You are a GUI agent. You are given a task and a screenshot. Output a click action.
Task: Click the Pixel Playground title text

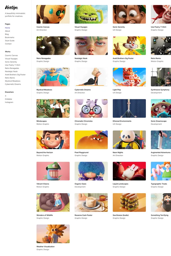[81, 153]
